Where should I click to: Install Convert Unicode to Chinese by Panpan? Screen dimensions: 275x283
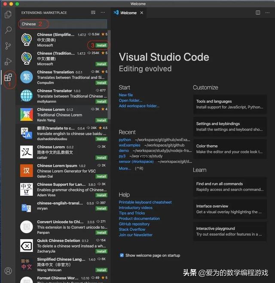(x=101, y=233)
